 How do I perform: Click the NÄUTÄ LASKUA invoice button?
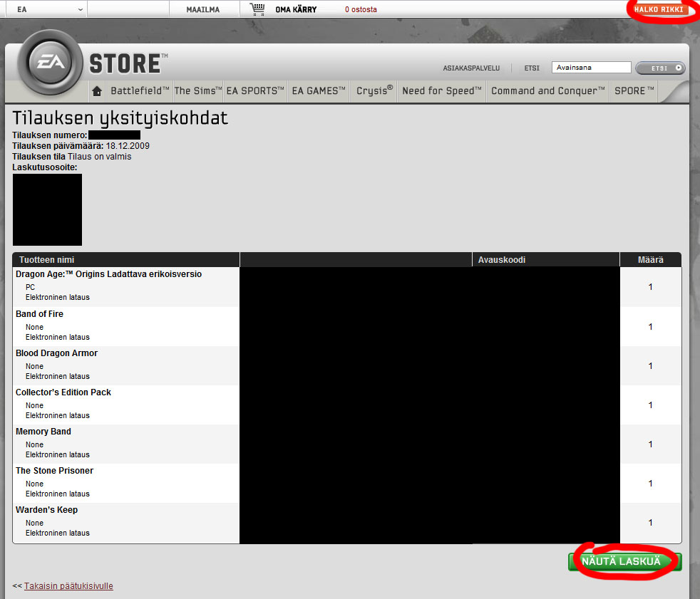tap(624, 561)
